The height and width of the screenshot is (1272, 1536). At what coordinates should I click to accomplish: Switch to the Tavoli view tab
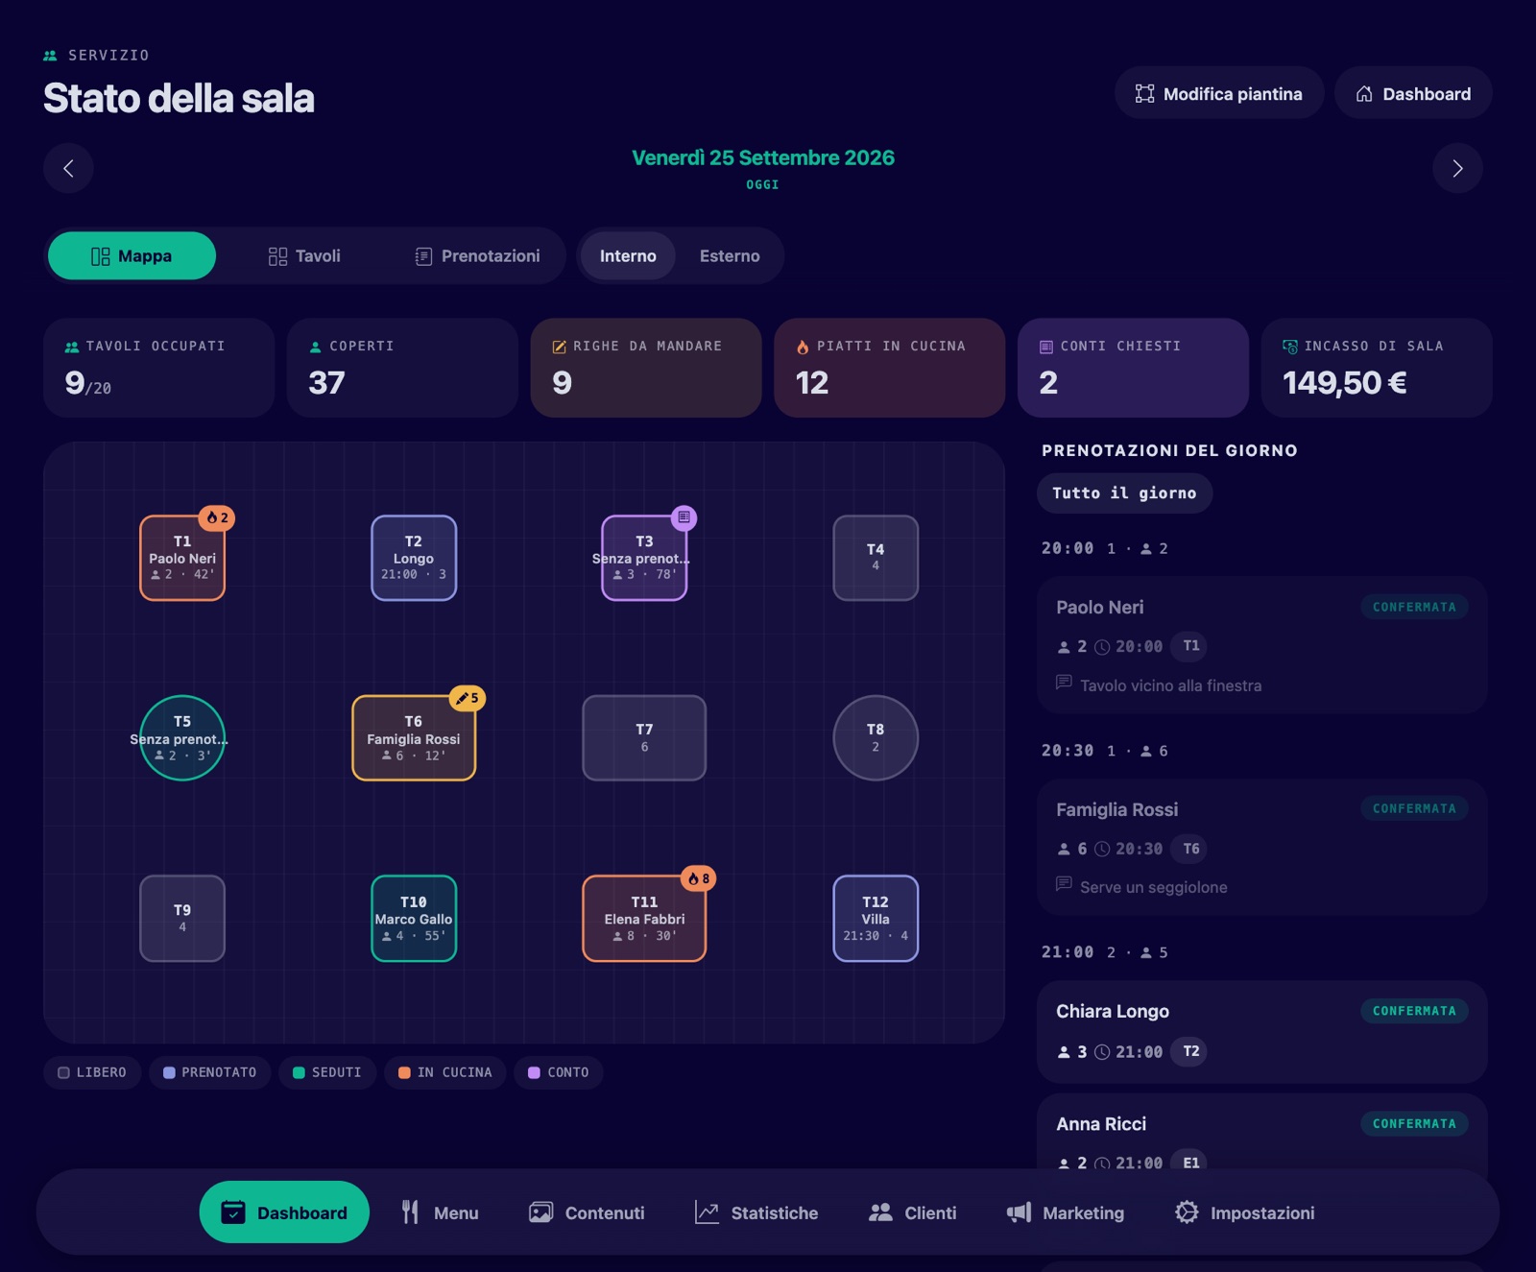click(304, 255)
